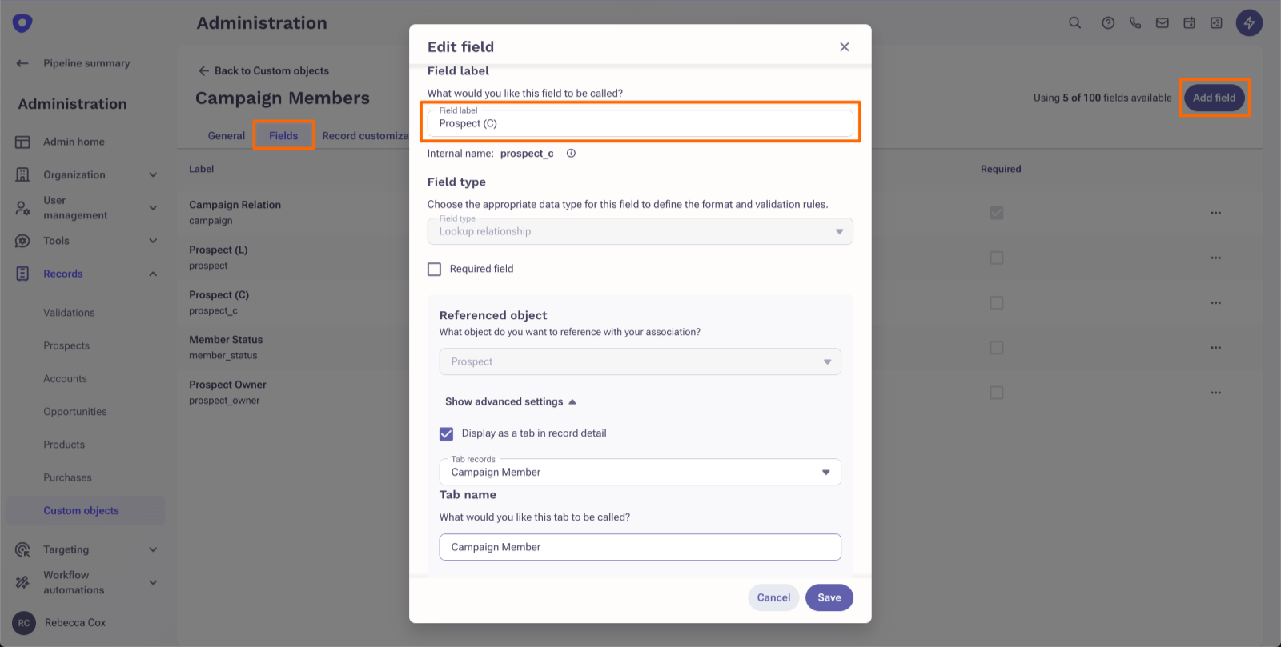This screenshot has width=1281, height=647.
Task: Go back to Custom objects
Action: (263, 70)
